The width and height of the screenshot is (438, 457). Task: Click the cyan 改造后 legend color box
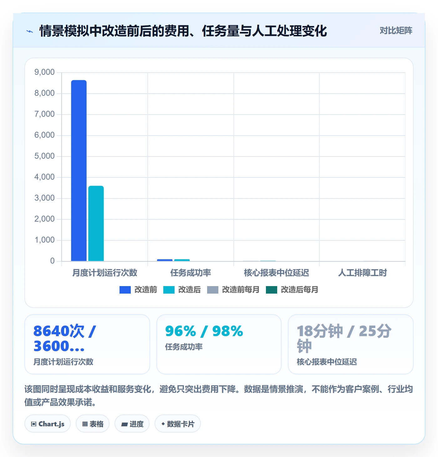(169, 290)
